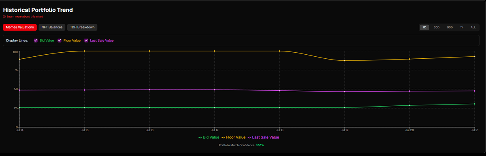Click the info icon beside Learn more
Screen dimensions: 486x156
pyautogui.click(x=4, y=17)
